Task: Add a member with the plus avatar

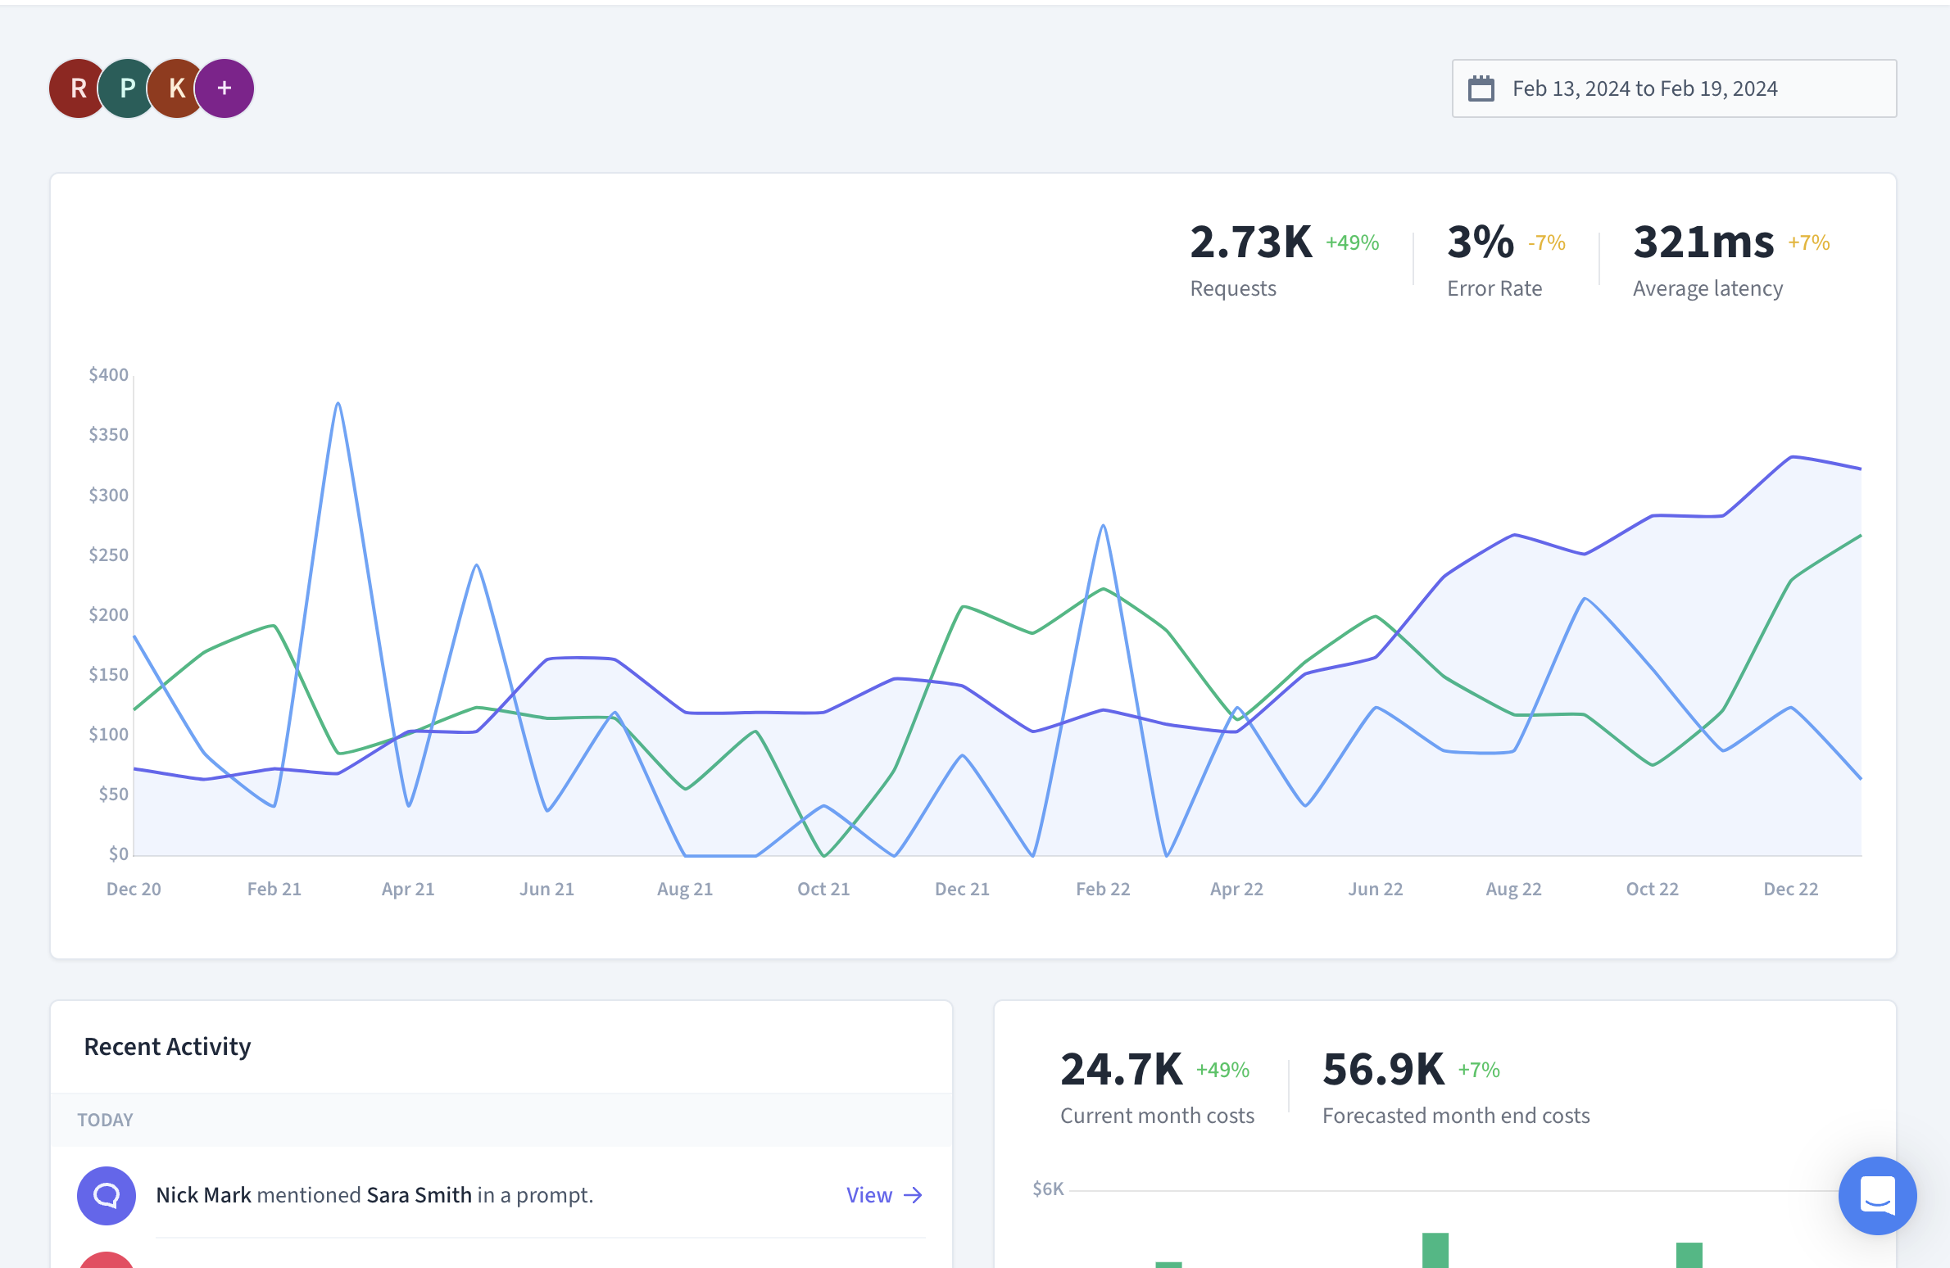Action: coord(224,88)
